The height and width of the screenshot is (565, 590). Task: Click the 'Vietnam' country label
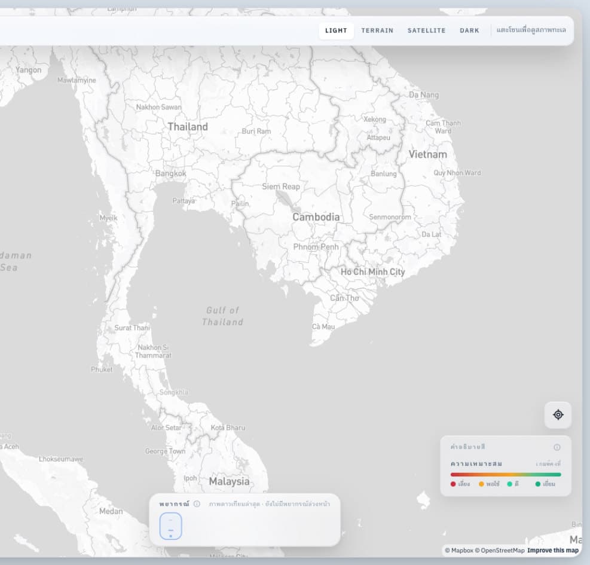[428, 154]
